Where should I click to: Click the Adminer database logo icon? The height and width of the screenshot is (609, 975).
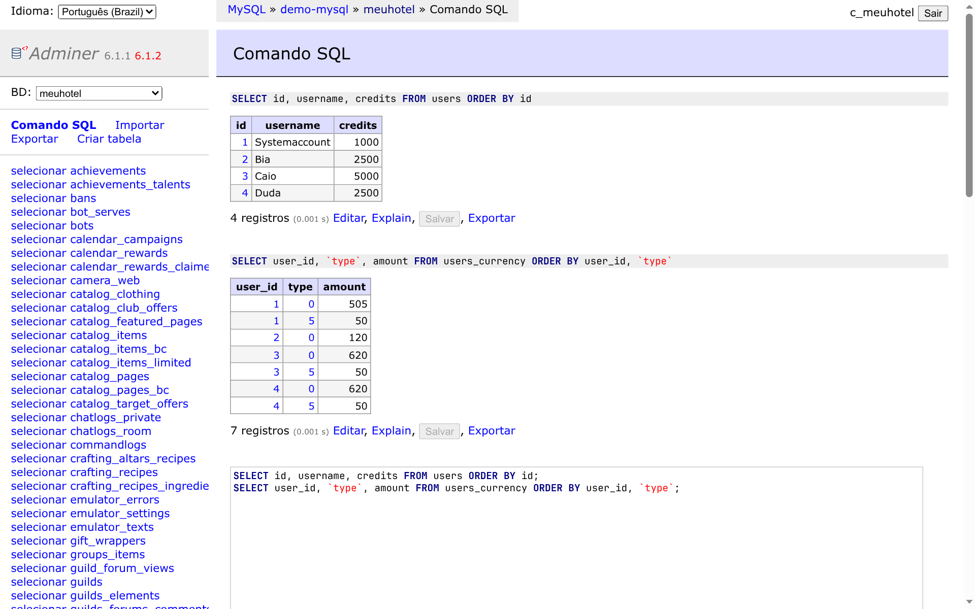pos(17,53)
